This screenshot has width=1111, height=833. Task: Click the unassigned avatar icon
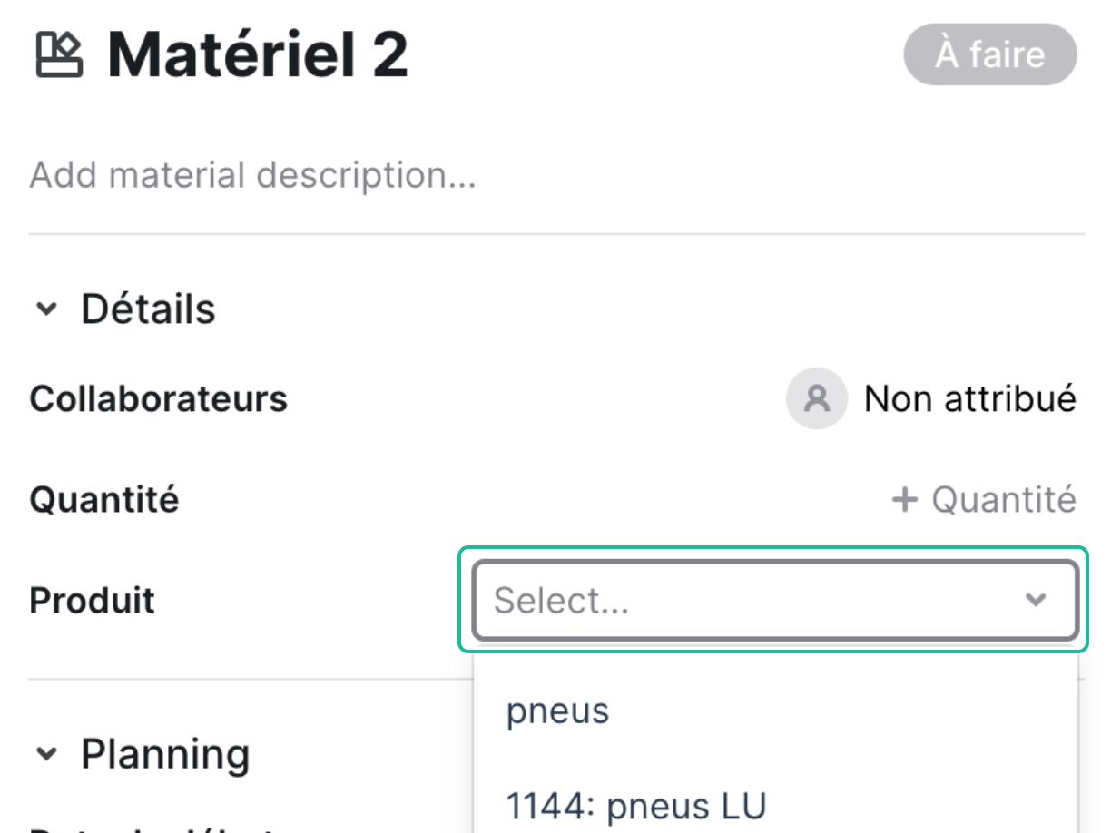point(817,398)
